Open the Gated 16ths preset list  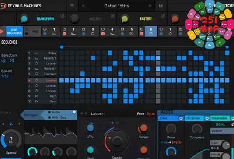(x=116, y=6)
